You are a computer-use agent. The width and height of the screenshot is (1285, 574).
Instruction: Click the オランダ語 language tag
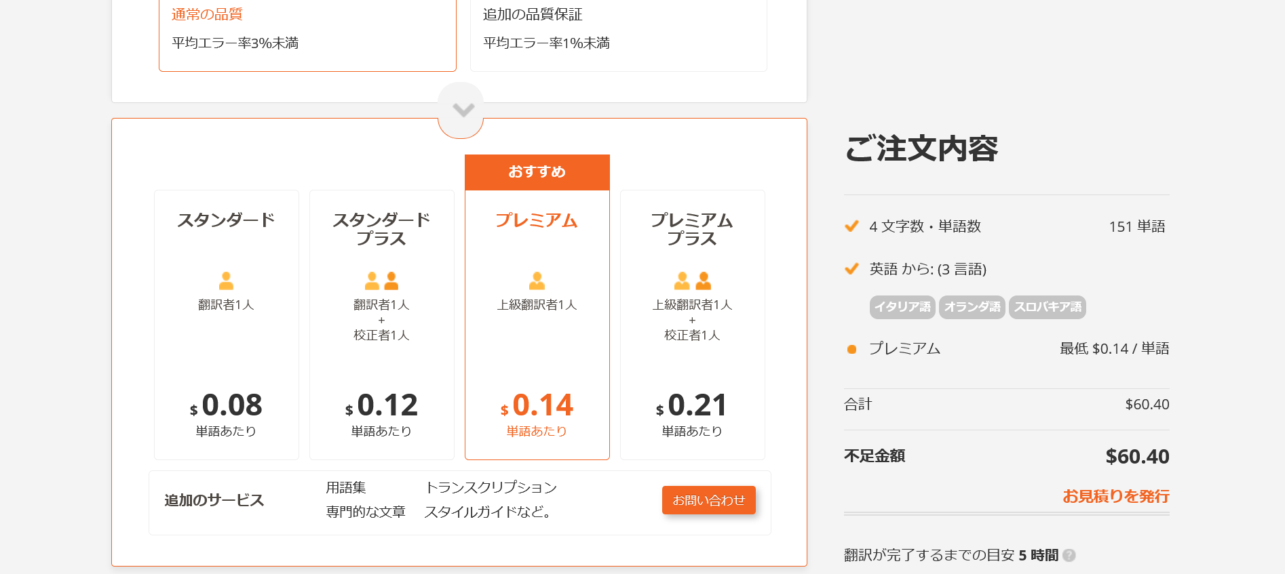pyautogui.click(x=972, y=307)
